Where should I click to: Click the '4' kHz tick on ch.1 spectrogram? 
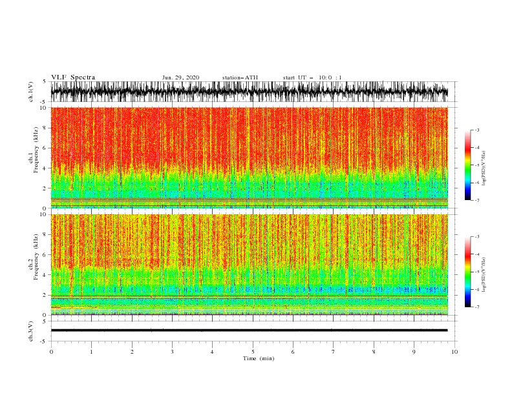tap(45, 168)
